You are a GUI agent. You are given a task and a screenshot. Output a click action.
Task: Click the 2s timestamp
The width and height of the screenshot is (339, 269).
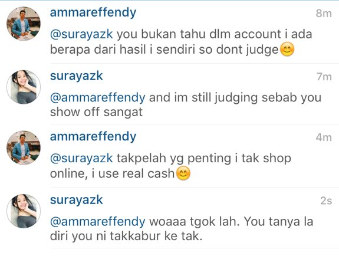click(x=326, y=201)
